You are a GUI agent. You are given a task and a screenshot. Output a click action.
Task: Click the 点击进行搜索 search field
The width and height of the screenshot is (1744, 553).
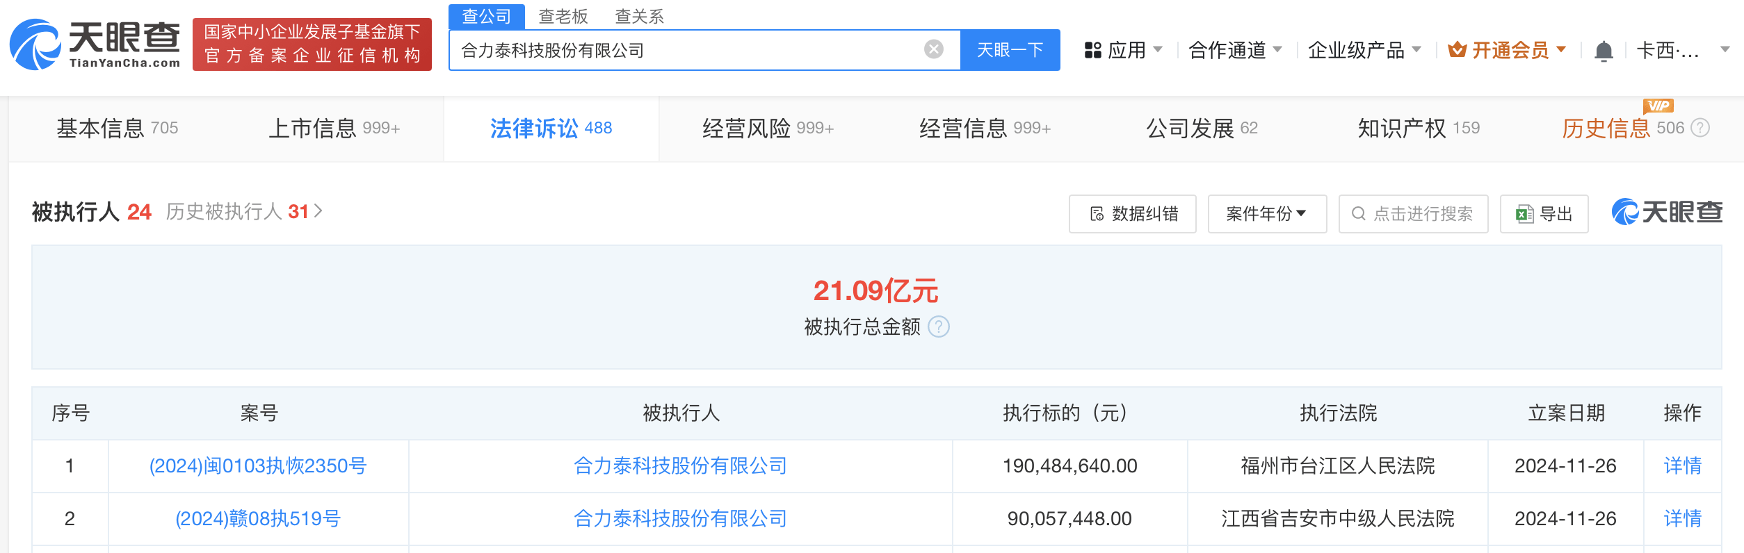click(x=1414, y=214)
